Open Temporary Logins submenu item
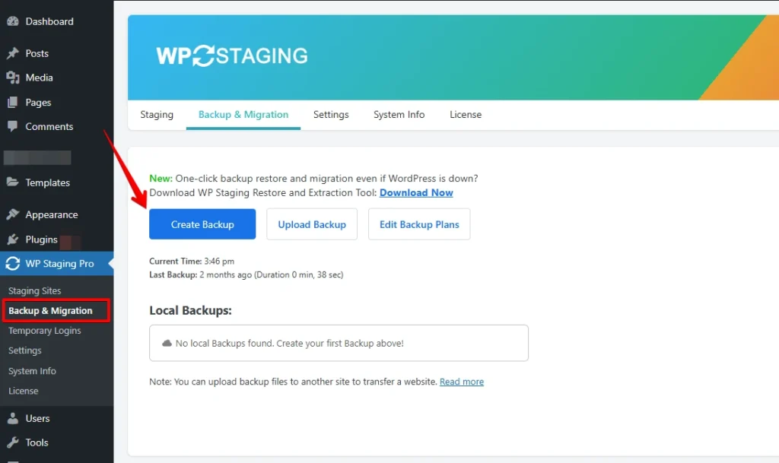 point(45,331)
